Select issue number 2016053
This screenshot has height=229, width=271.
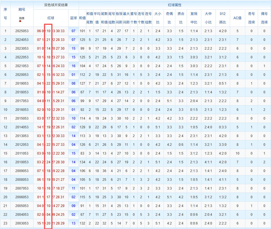(22, 110)
